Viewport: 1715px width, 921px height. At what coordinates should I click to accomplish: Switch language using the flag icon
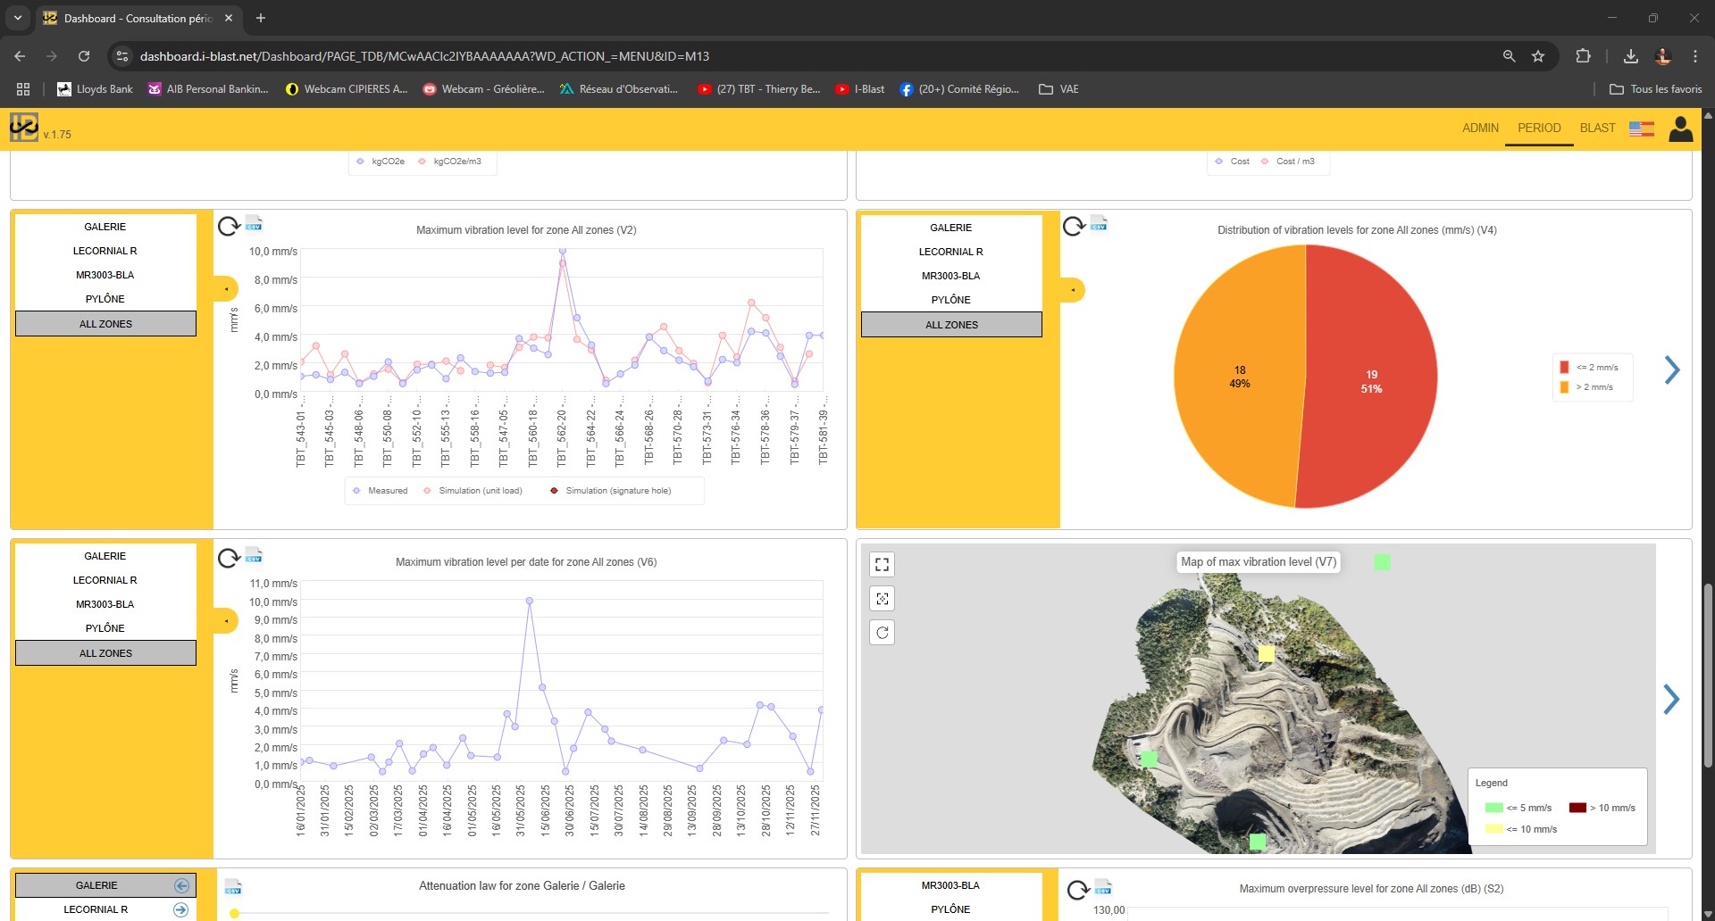1641,129
